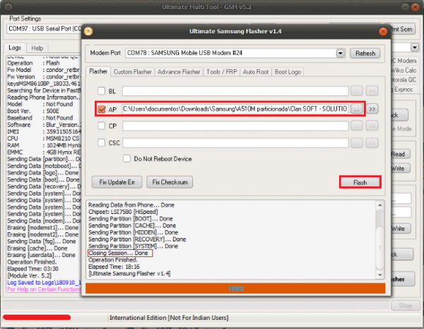Screen dimensions: 424x329
Task: Click 'Sending Partition [SYSTEM]... Done' log line
Action: [133, 246]
